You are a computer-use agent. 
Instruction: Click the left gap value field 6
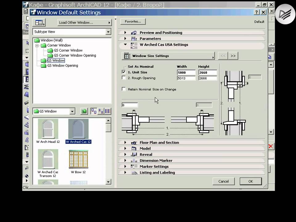pos(130,105)
